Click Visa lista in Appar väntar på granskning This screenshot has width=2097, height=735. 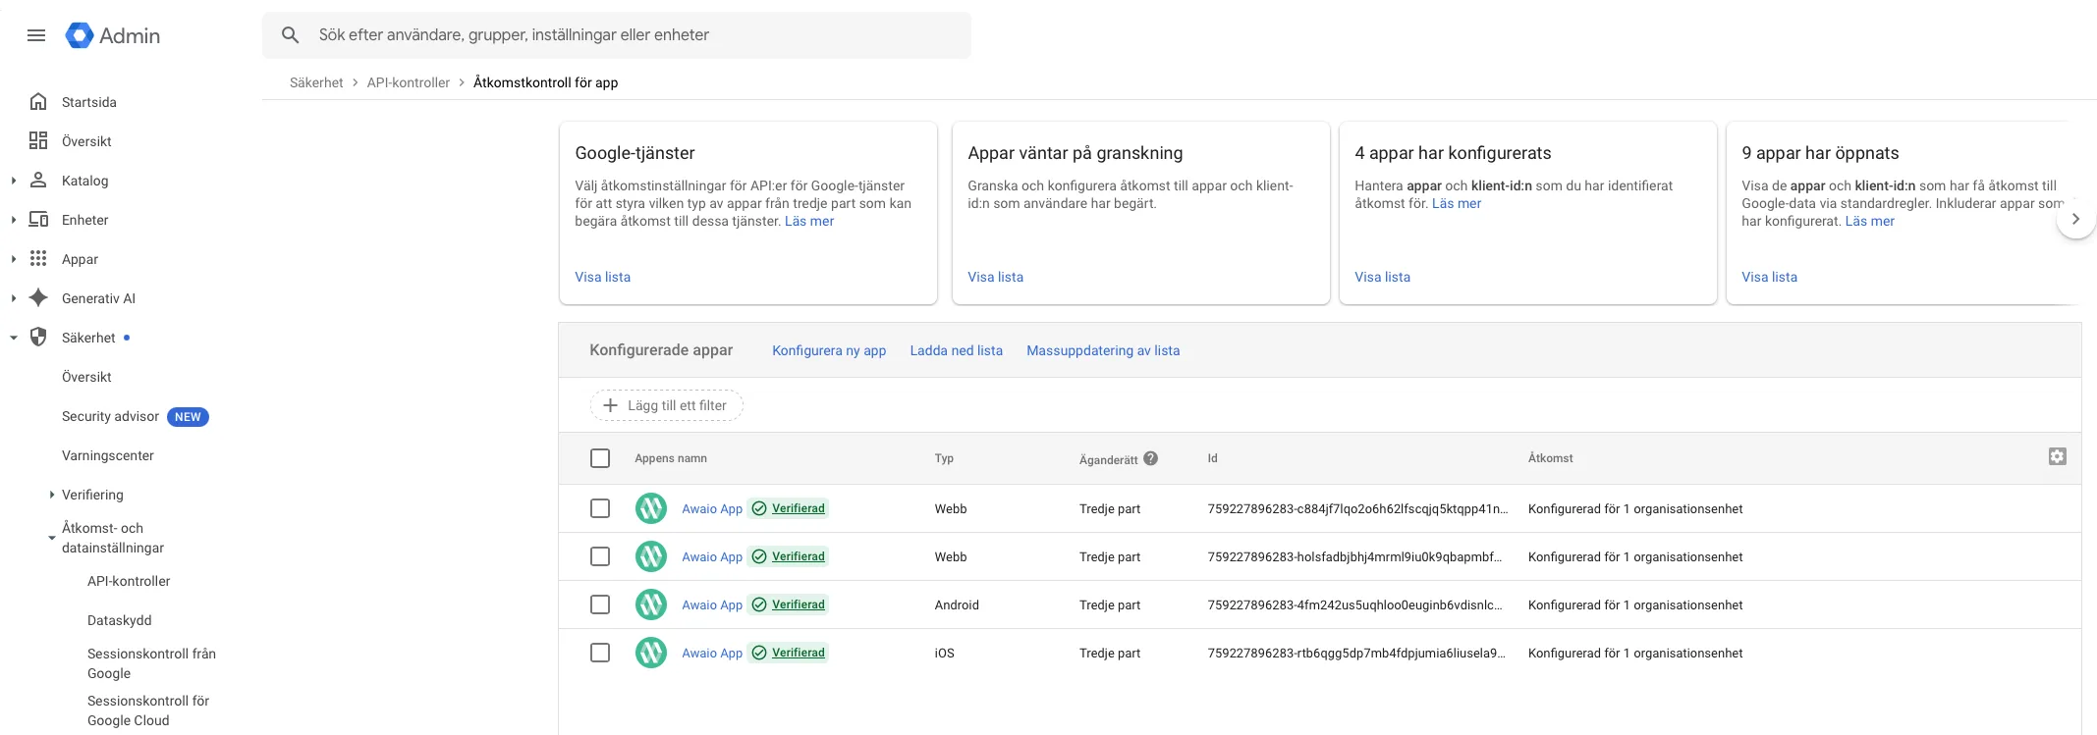[x=996, y=277]
